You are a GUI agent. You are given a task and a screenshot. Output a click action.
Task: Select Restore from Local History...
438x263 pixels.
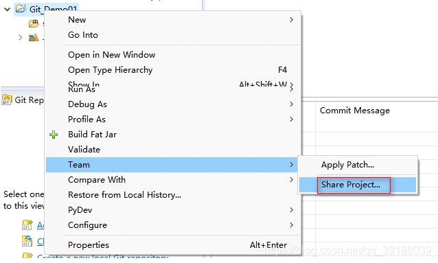(x=173, y=195)
